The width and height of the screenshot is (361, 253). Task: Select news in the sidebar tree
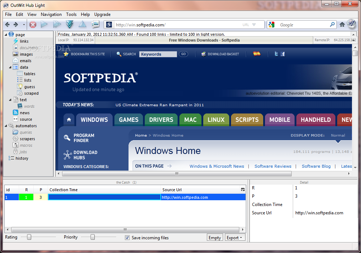25,113
